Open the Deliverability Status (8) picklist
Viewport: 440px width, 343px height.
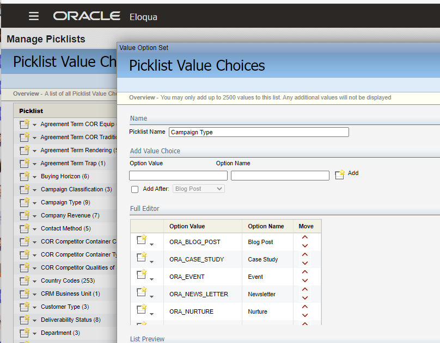(x=71, y=320)
